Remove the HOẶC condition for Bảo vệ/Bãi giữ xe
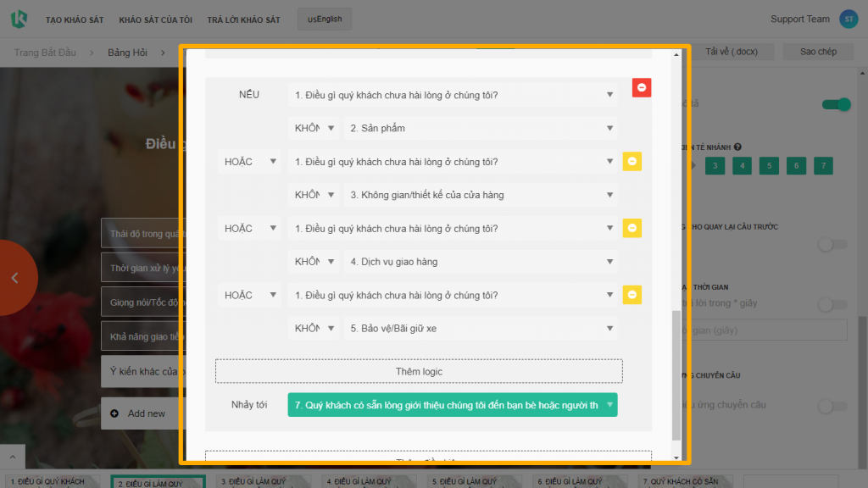The width and height of the screenshot is (868, 488). tap(632, 295)
